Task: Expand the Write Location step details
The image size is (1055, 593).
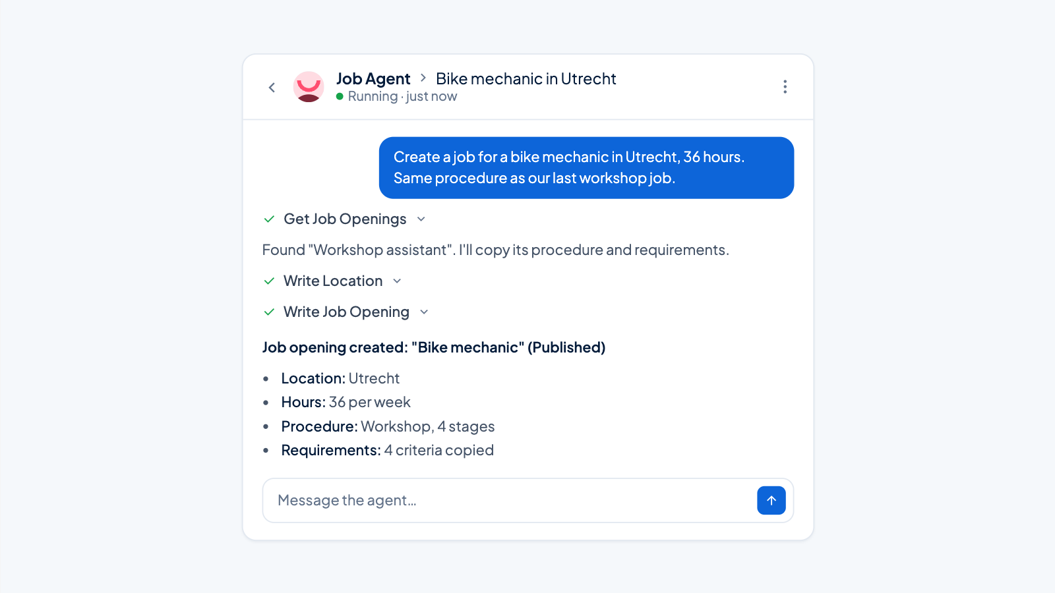Action: click(x=397, y=281)
